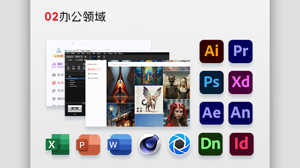This screenshot has height=168, width=300.
Task: Select the Adobe InDesign Id icon
Action: tap(242, 144)
